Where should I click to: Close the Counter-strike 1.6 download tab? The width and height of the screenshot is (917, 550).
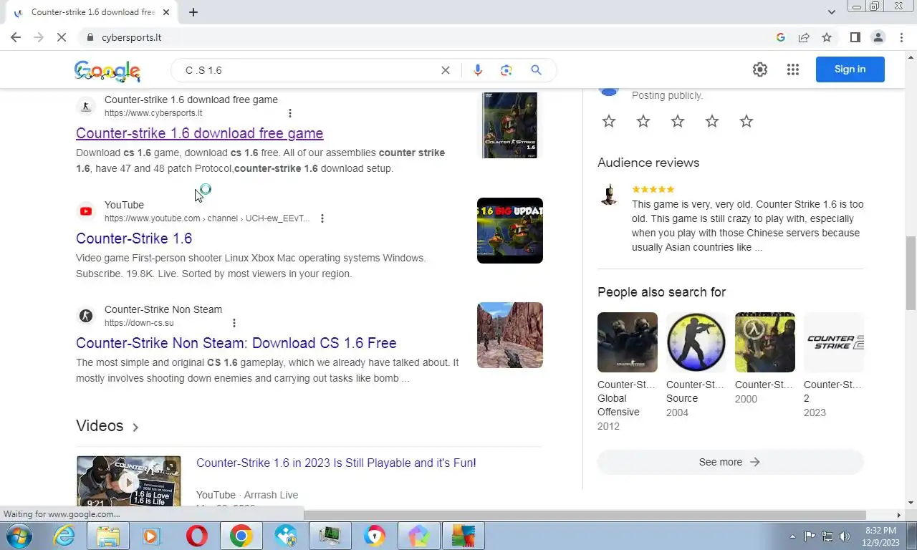166,12
